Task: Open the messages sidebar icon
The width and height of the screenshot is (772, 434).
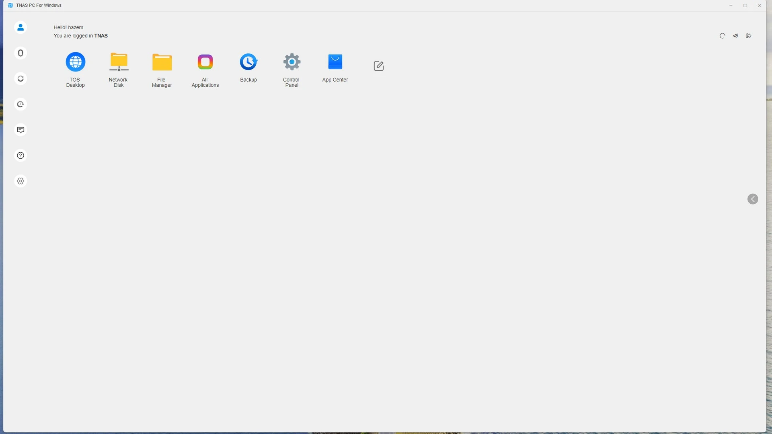Action: point(21,130)
